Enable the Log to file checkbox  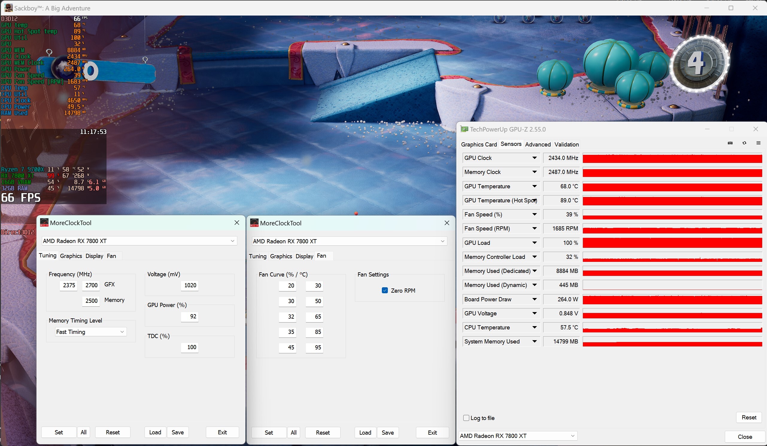coord(466,418)
